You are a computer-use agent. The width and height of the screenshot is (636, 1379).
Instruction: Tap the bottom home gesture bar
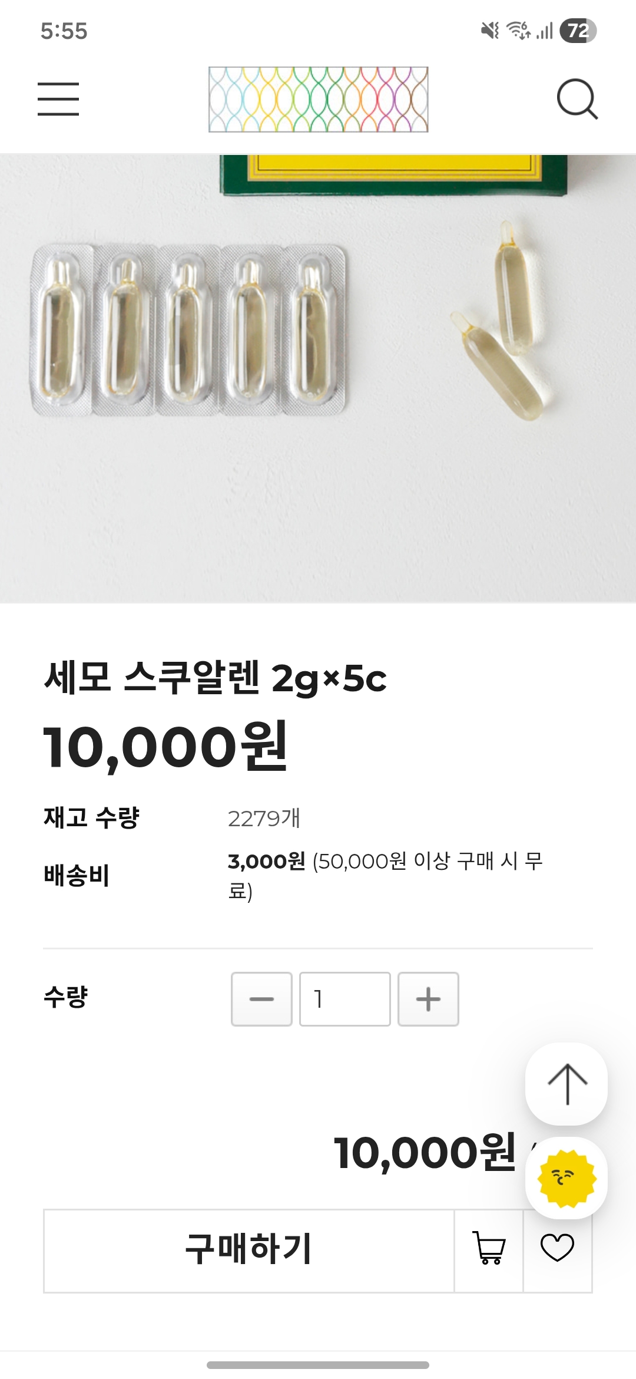(x=318, y=1365)
